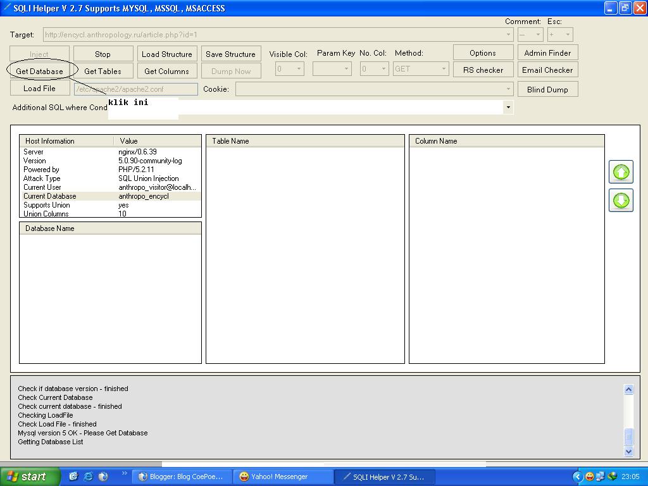Click the load file path input field
Image resolution: width=648 pixels, height=486 pixels.
pyautogui.click(x=136, y=89)
